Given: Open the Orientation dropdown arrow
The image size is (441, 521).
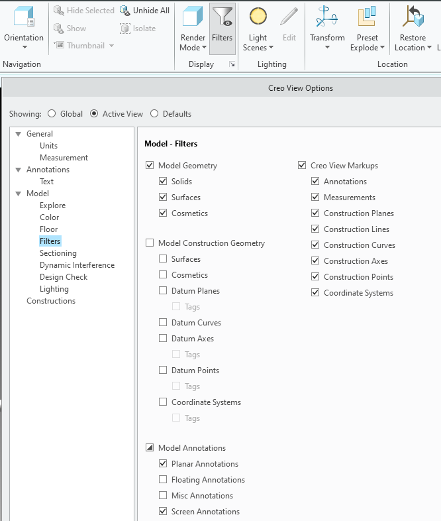Looking at the screenshot, I should 24,48.
